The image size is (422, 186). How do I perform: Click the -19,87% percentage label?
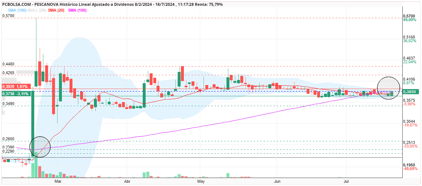click(x=410, y=125)
